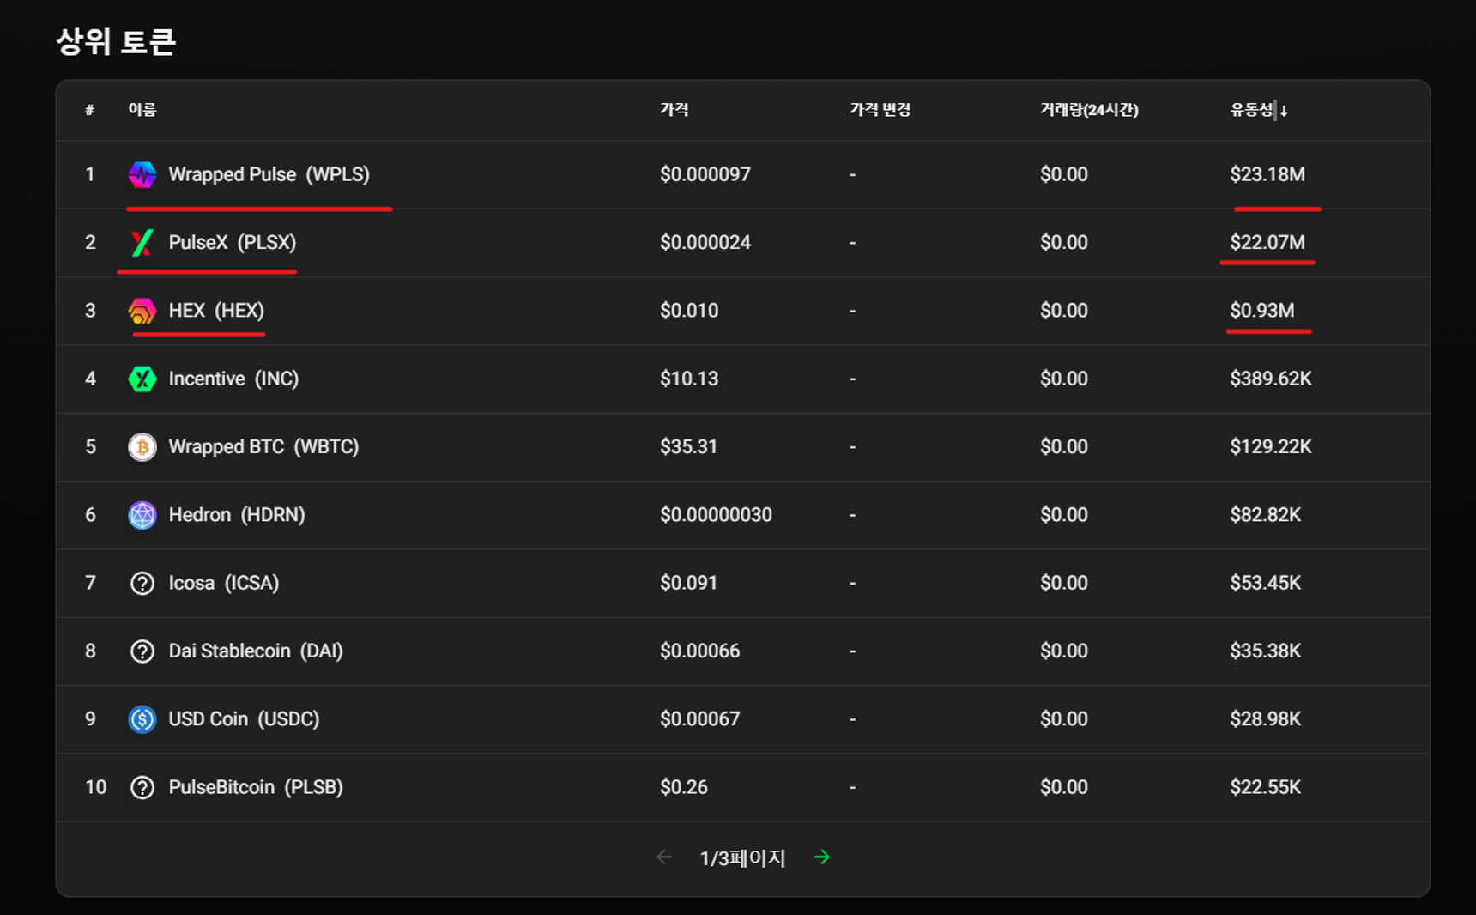Viewport: 1476px width, 915px height.
Task: Click the $0.00067 price of USDC
Action: coord(699,719)
